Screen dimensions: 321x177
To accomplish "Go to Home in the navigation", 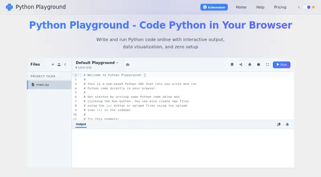I will [241, 7].
